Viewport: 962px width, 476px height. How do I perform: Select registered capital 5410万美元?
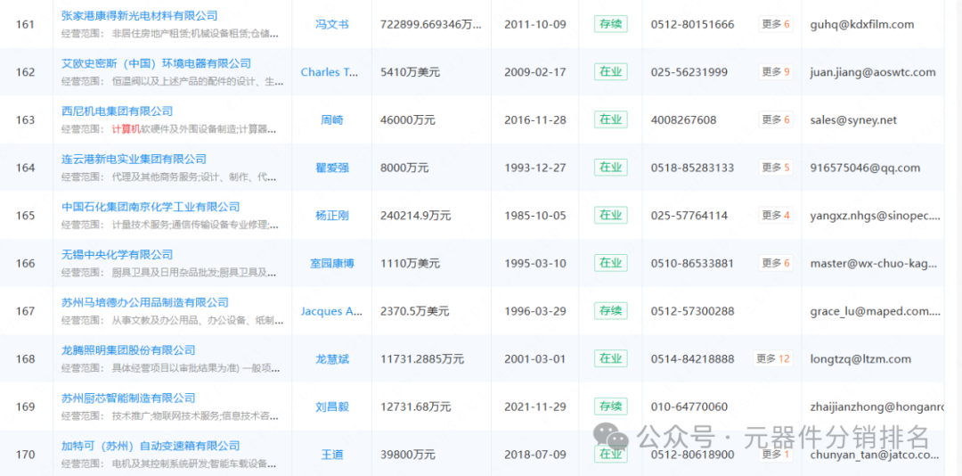click(x=410, y=72)
